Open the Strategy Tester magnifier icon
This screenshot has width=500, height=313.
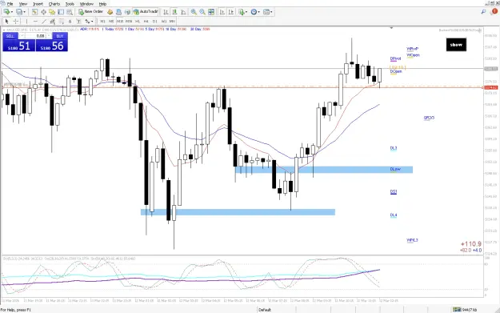point(69,12)
